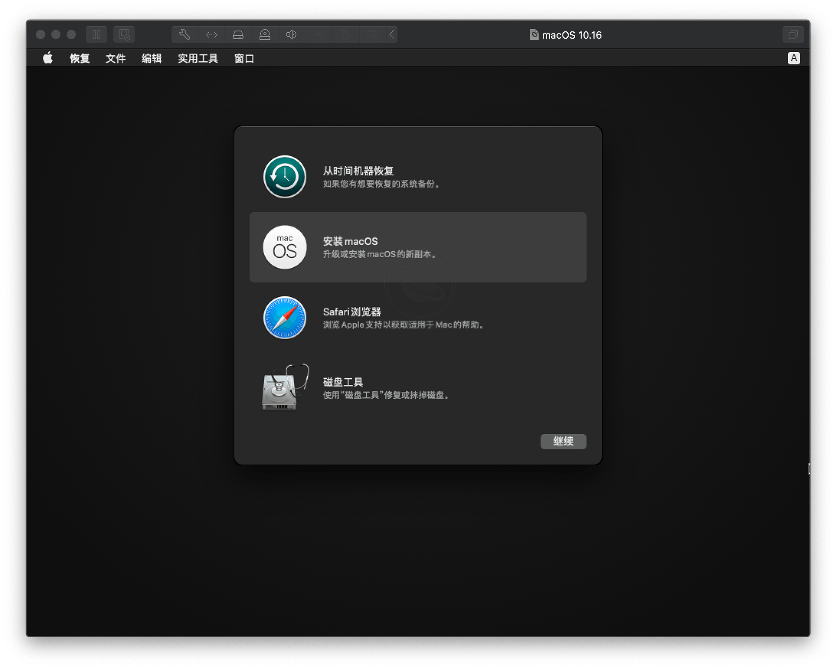This screenshot has width=836, height=669.
Task: Open the Apple menu
Action: 48,58
